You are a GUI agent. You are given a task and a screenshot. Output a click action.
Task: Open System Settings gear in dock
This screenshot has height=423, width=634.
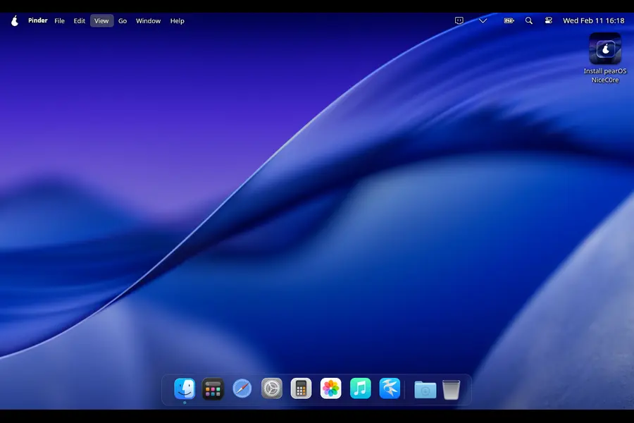(272, 388)
